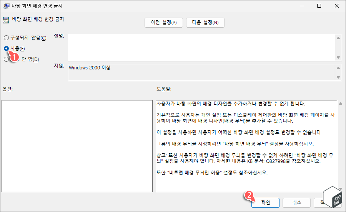Maximize the dialog window
The width and height of the screenshot is (346, 212).
(x=319, y=6)
